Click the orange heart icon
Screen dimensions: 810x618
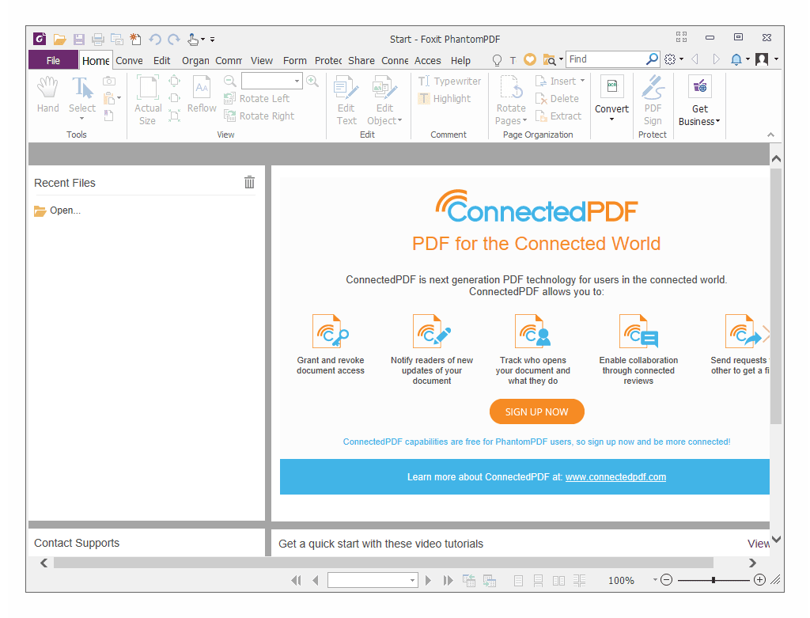(530, 60)
